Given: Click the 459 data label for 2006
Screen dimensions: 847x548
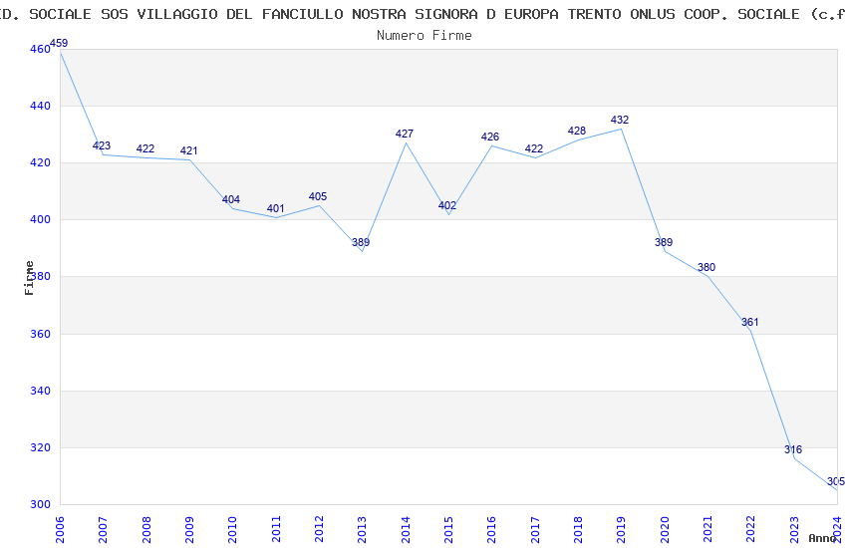Looking at the screenshot, I should point(59,43).
